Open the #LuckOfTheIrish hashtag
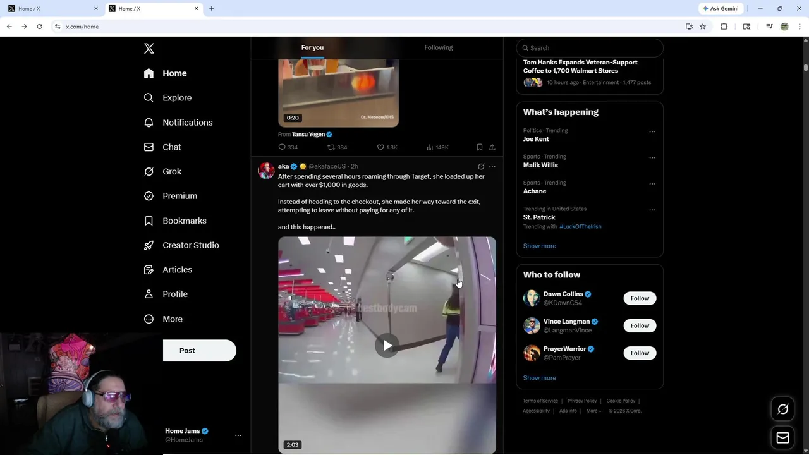809x455 pixels. click(x=580, y=227)
